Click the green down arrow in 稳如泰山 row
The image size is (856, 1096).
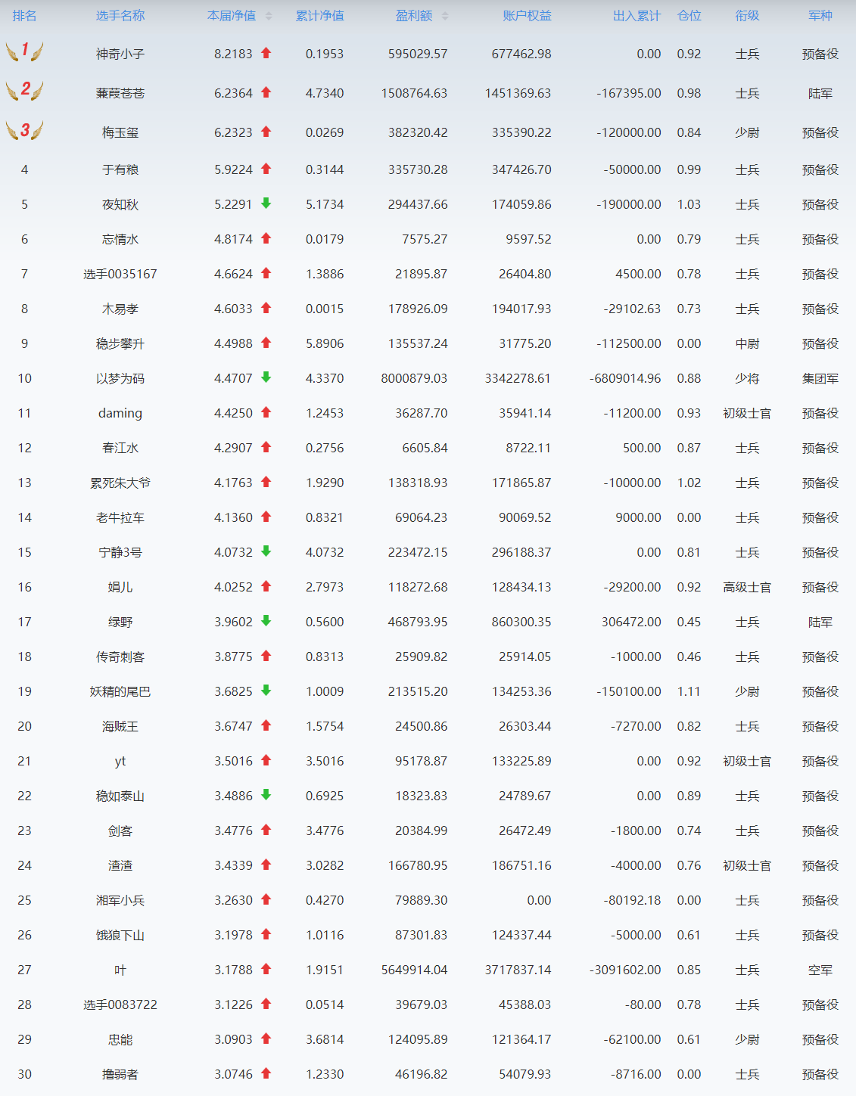coord(266,795)
